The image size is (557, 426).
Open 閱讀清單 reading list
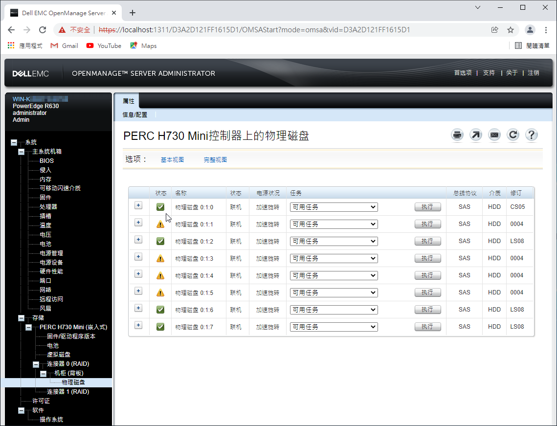[532, 46]
